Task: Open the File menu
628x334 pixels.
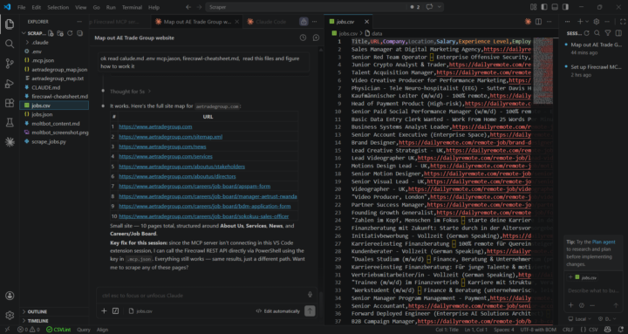Action: click(x=21, y=7)
